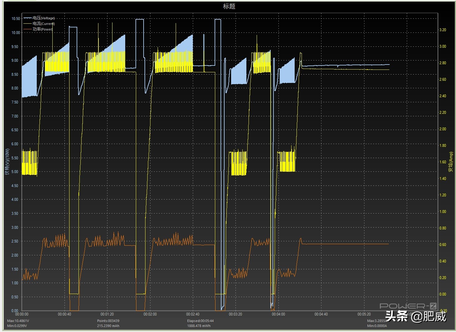Click the Min:0.0299V voltage readout
456x332 pixels.
click(x=17, y=326)
